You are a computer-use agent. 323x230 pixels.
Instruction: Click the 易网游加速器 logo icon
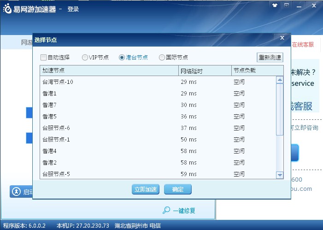[7, 9]
